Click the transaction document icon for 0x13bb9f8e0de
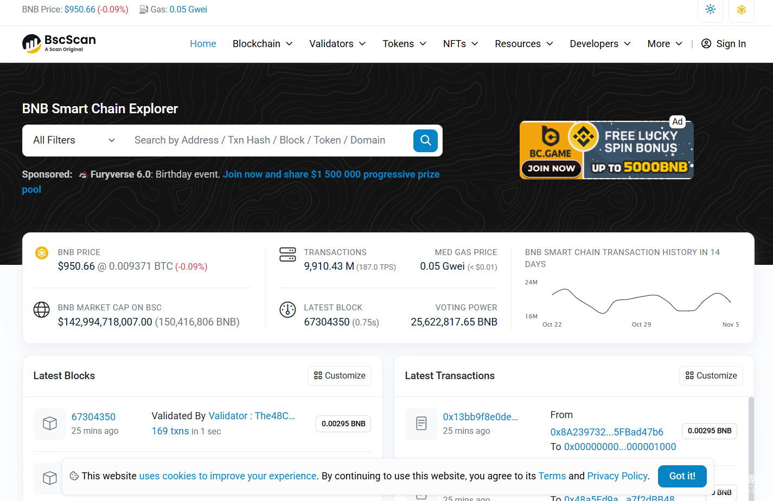773x501 pixels. [x=421, y=424]
